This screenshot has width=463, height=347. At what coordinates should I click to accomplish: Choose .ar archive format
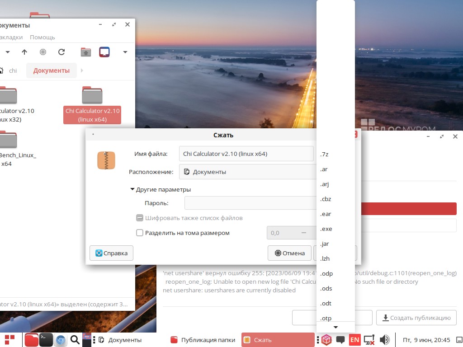335,169
